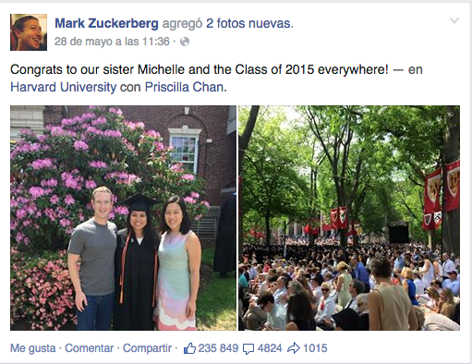Click the comment bubble icon

[248, 349]
